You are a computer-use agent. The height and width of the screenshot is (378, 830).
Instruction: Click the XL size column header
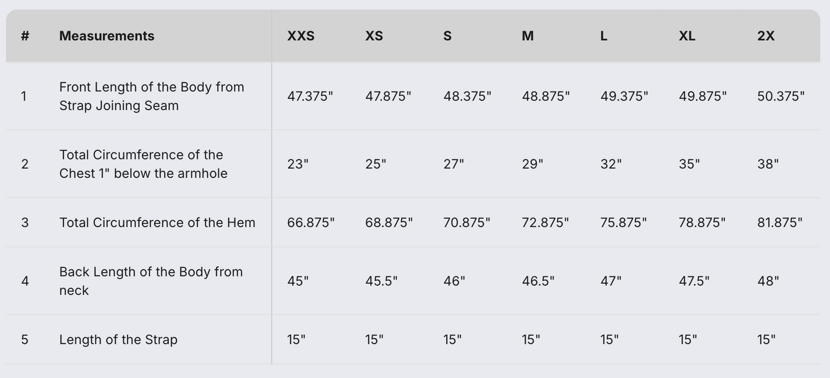[687, 36]
